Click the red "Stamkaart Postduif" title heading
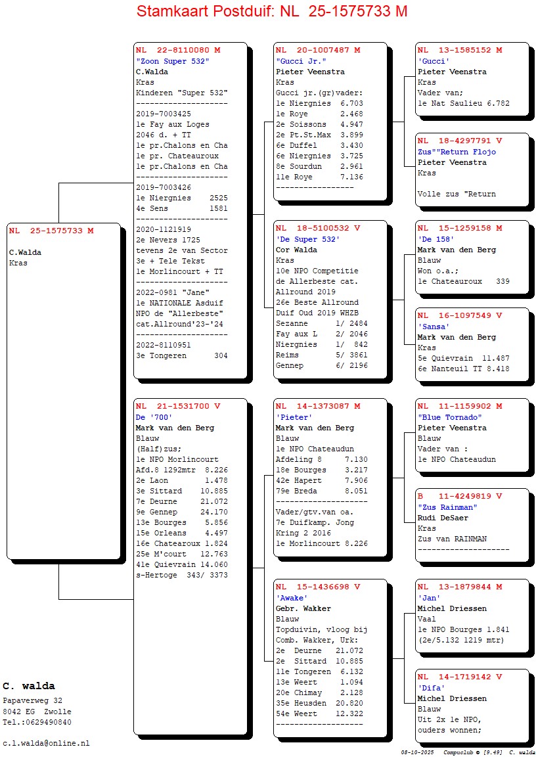This screenshot has width=536, height=770. click(x=271, y=11)
